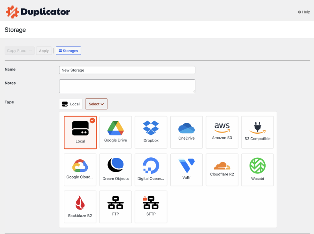Select the FTP storage card
Viewport: 314px width, 234px height.
[x=116, y=207]
